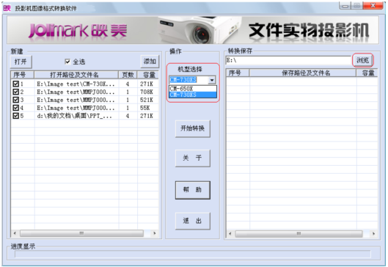Click left list scroll-left arrow

click(15, 233)
